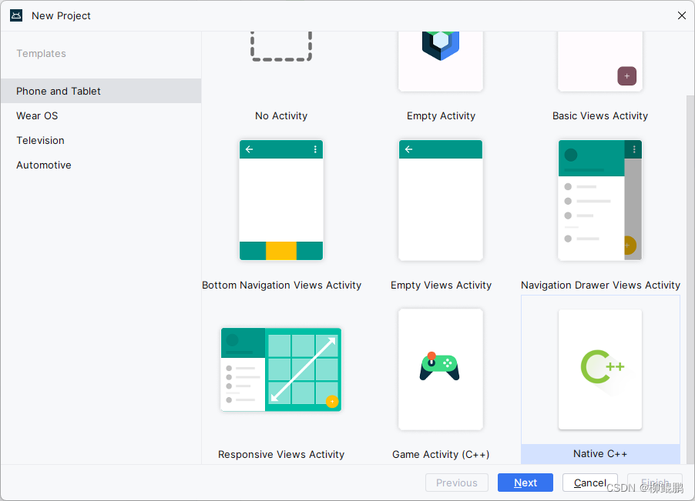Click the Finish button
The width and height of the screenshot is (695, 501).
click(x=656, y=483)
